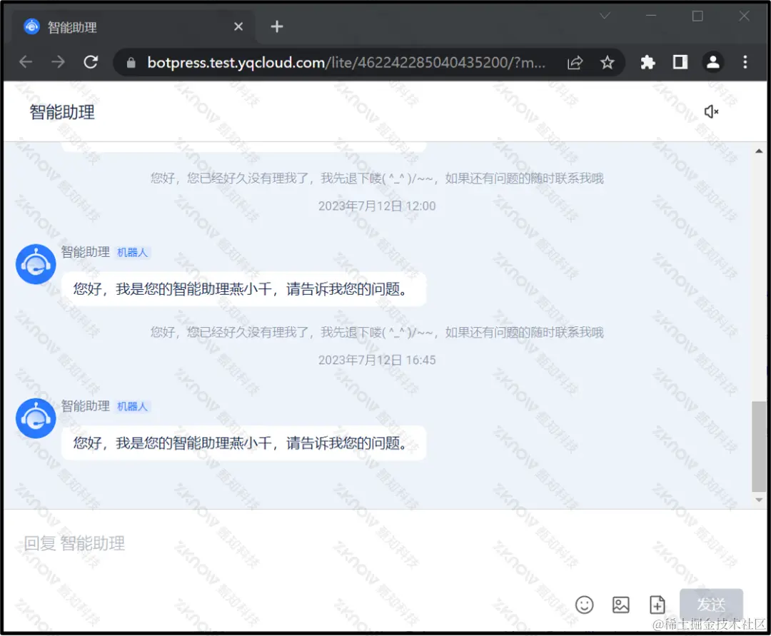Close the 智能助理 browser tab

238,26
